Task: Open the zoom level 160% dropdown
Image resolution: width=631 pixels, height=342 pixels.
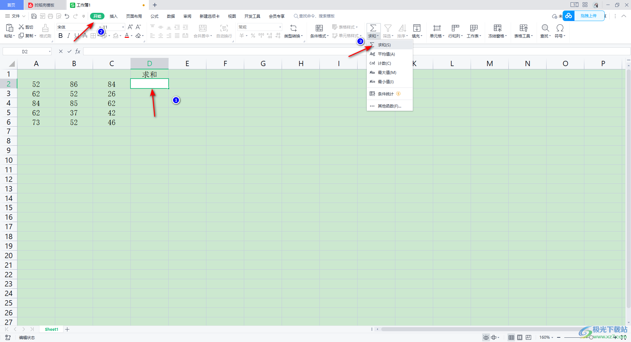Action: pyautogui.click(x=552, y=337)
